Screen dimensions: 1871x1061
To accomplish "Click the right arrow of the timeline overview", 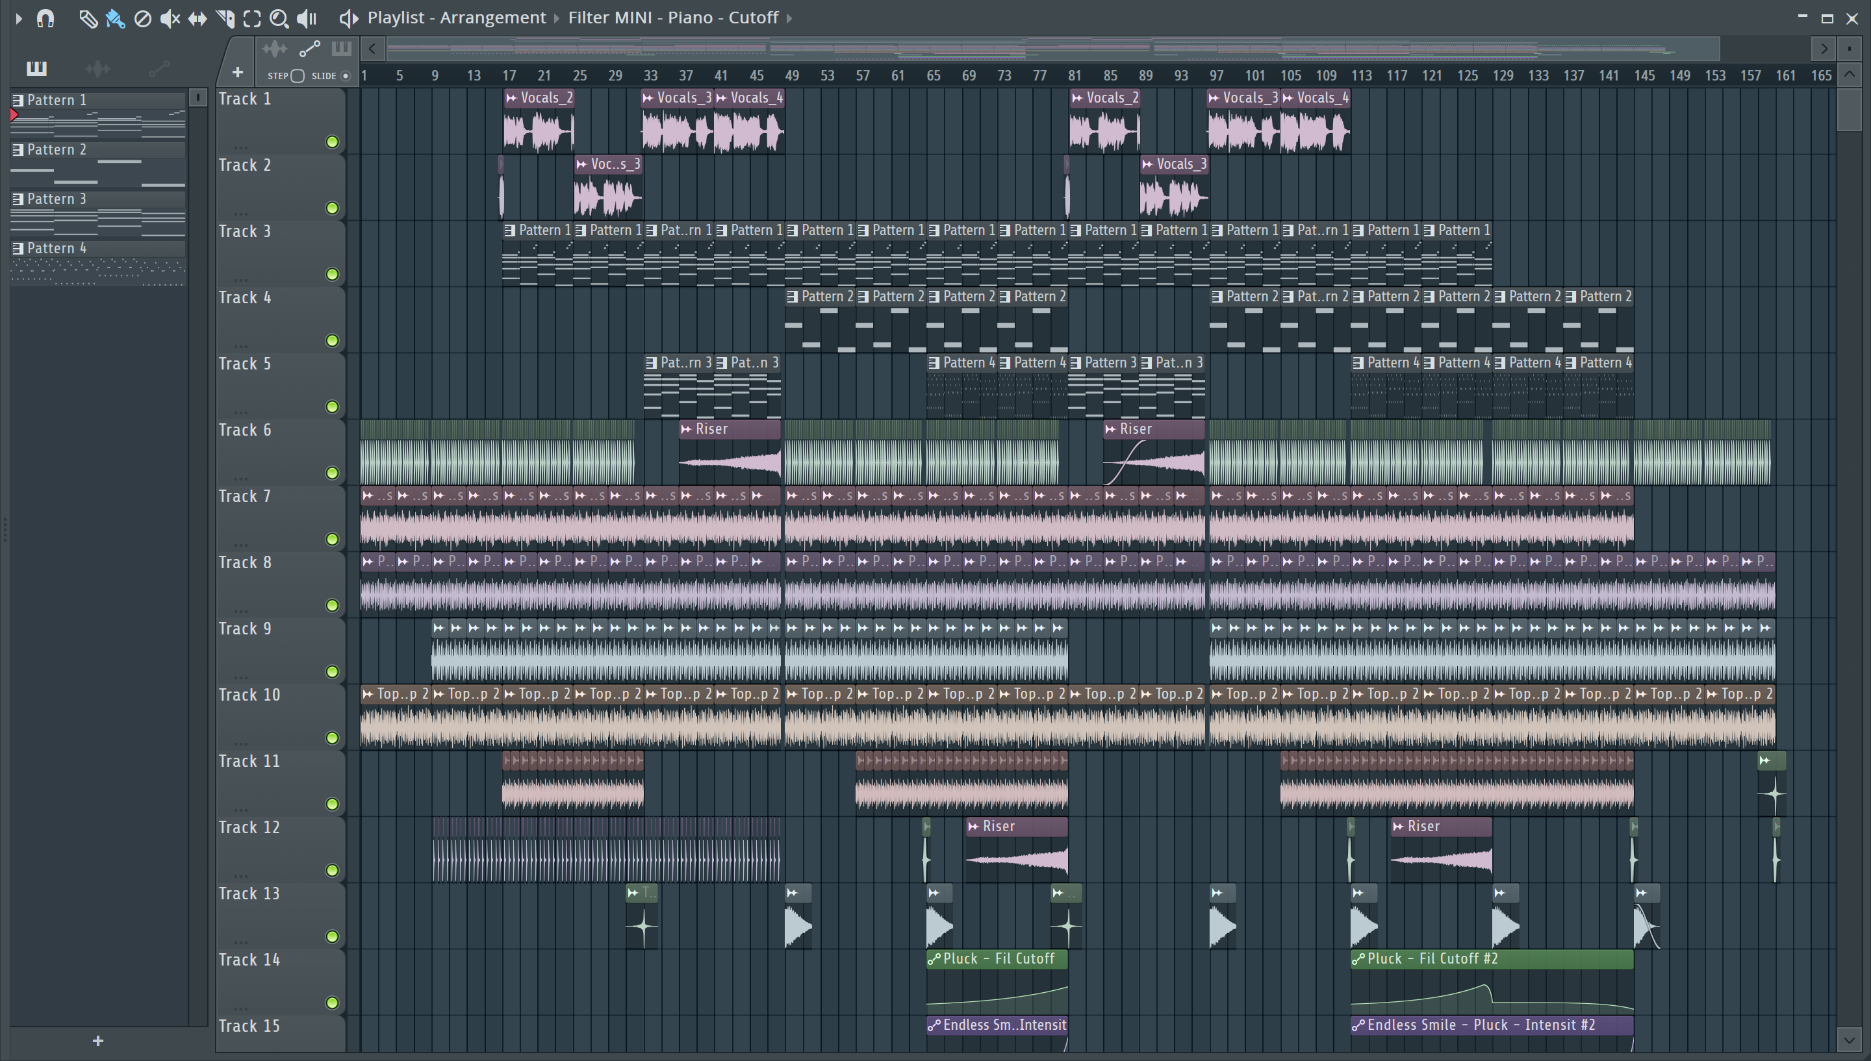I will [x=1823, y=49].
